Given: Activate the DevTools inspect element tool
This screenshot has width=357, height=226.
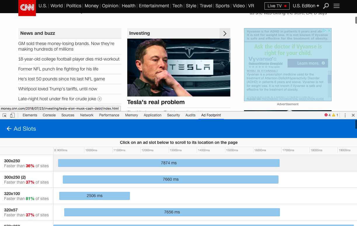Looking at the screenshot, I should pos(5,115).
